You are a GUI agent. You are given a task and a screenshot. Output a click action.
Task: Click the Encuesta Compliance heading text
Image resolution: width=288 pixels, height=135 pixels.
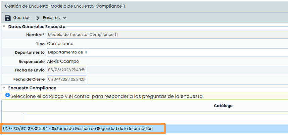pyautogui.click(x=32, y=88)
